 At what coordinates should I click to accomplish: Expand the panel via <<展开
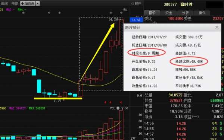136,4
